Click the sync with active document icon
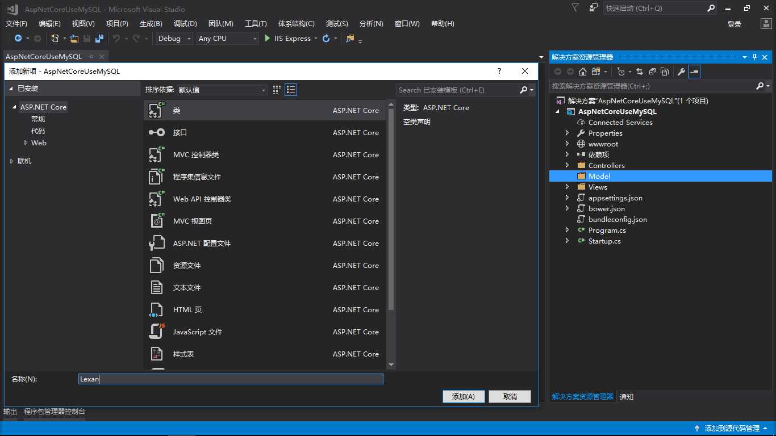This screenshot has width=776, height=436. pos(640,72)
